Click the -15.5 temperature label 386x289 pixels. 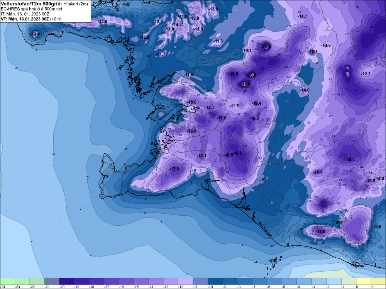(x=371, y=181)
